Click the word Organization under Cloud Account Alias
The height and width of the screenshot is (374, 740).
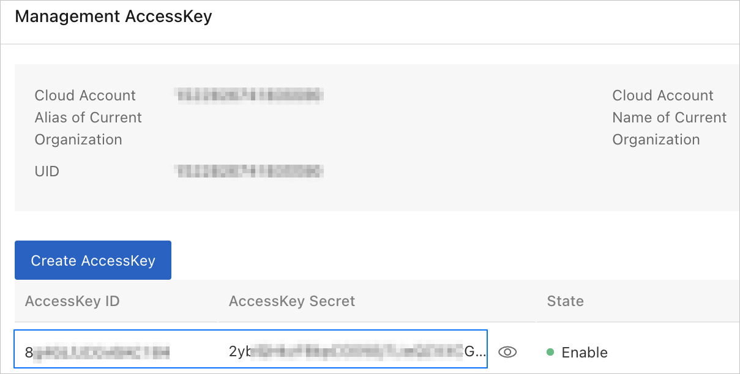click(x=78, y=140)
